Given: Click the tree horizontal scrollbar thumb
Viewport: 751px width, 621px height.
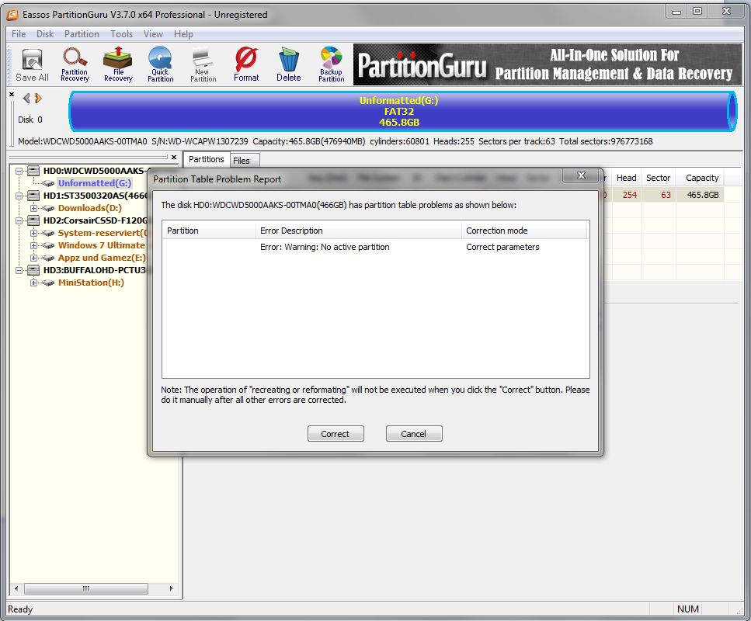Looking at the screenshot, I should (86, 588).
